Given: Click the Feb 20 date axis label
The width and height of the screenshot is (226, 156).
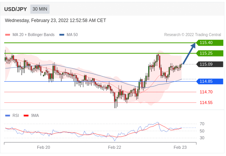Looking at the screenshot, I should click(43, 147).
